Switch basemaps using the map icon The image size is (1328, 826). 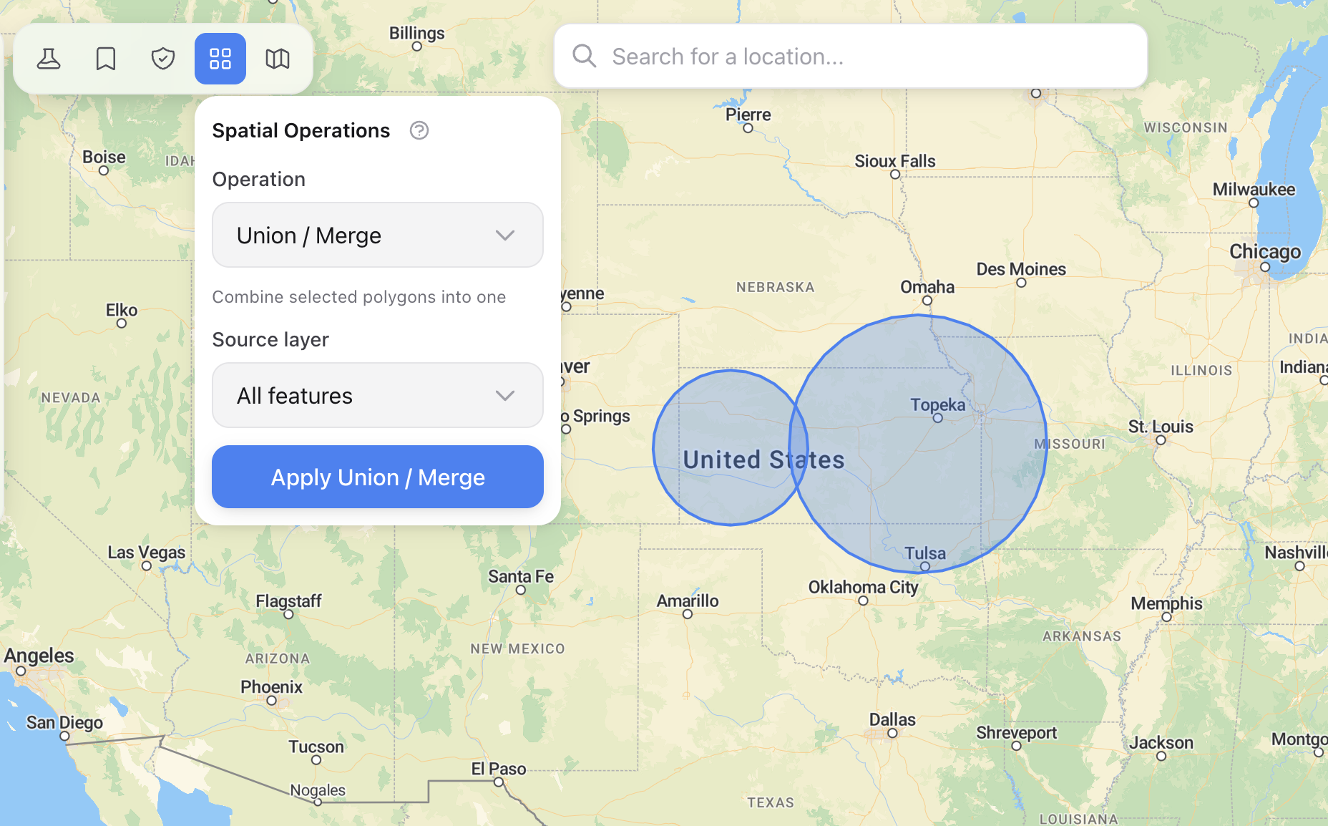pos(278,59)
